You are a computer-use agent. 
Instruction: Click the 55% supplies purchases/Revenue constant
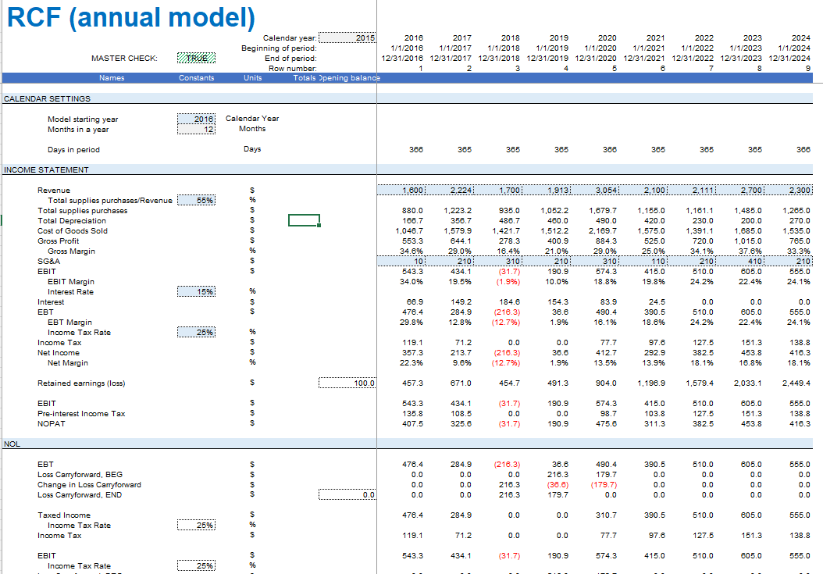click(x=196, y=201)
